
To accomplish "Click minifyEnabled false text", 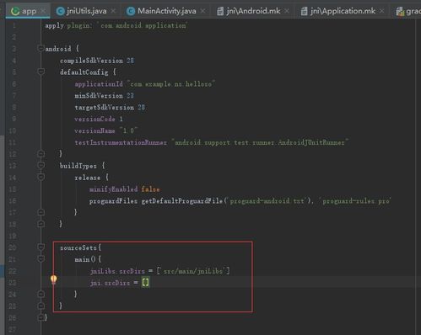I will pos(125,189).
